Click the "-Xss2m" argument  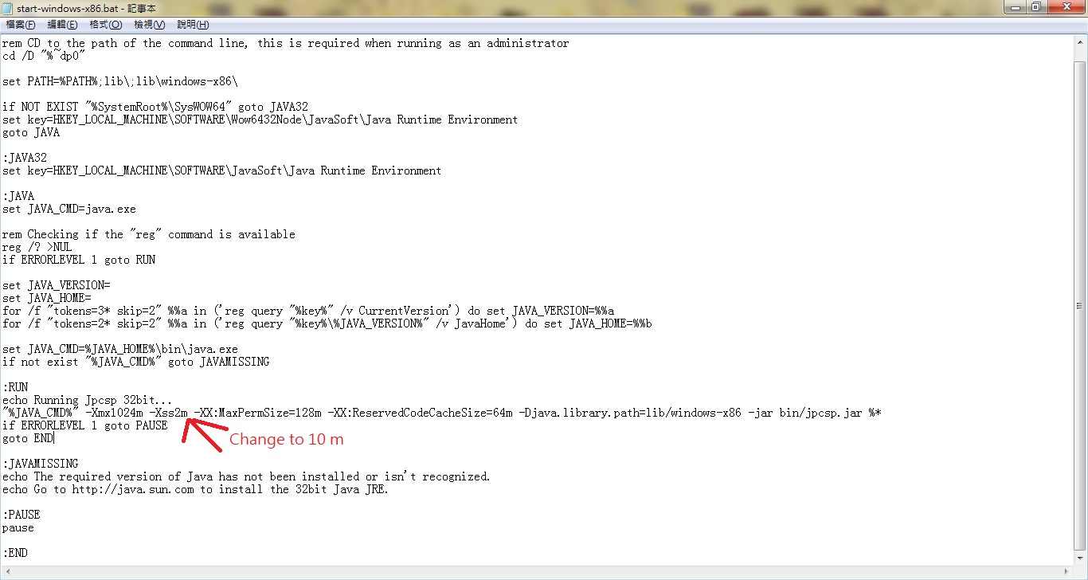168,413
